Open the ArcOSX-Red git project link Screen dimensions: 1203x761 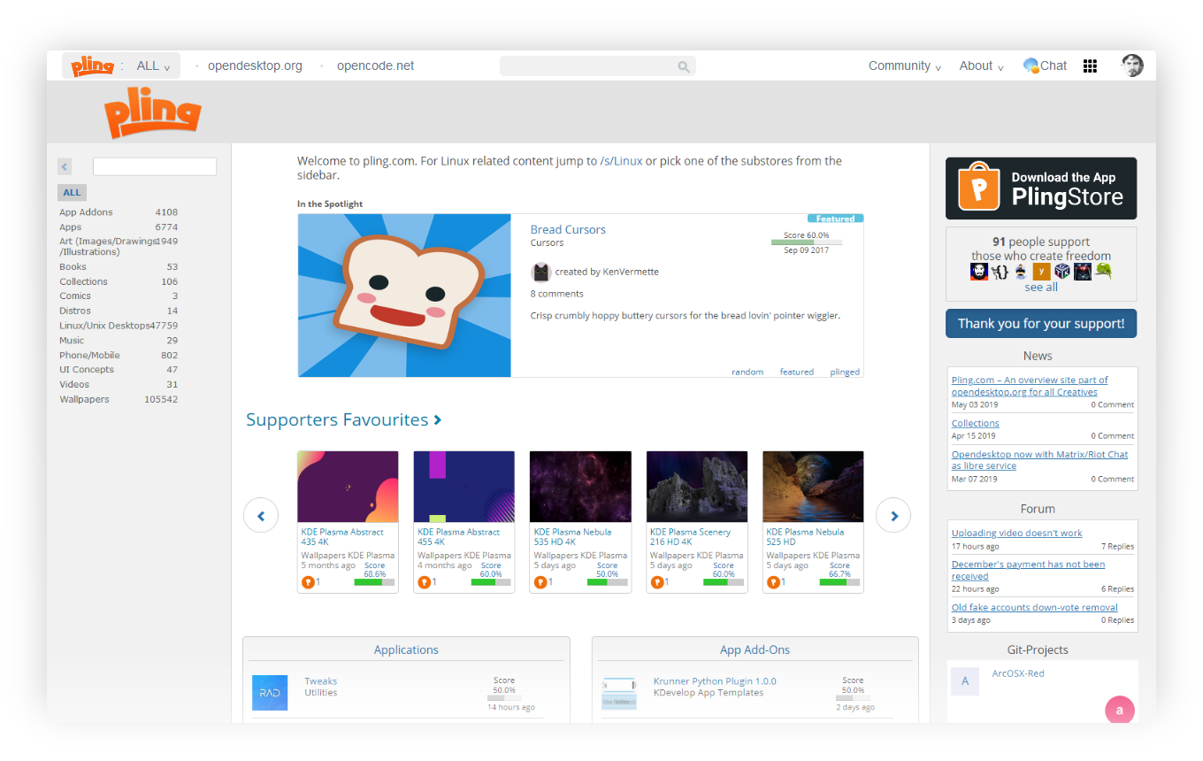(x=1017, y=673)
